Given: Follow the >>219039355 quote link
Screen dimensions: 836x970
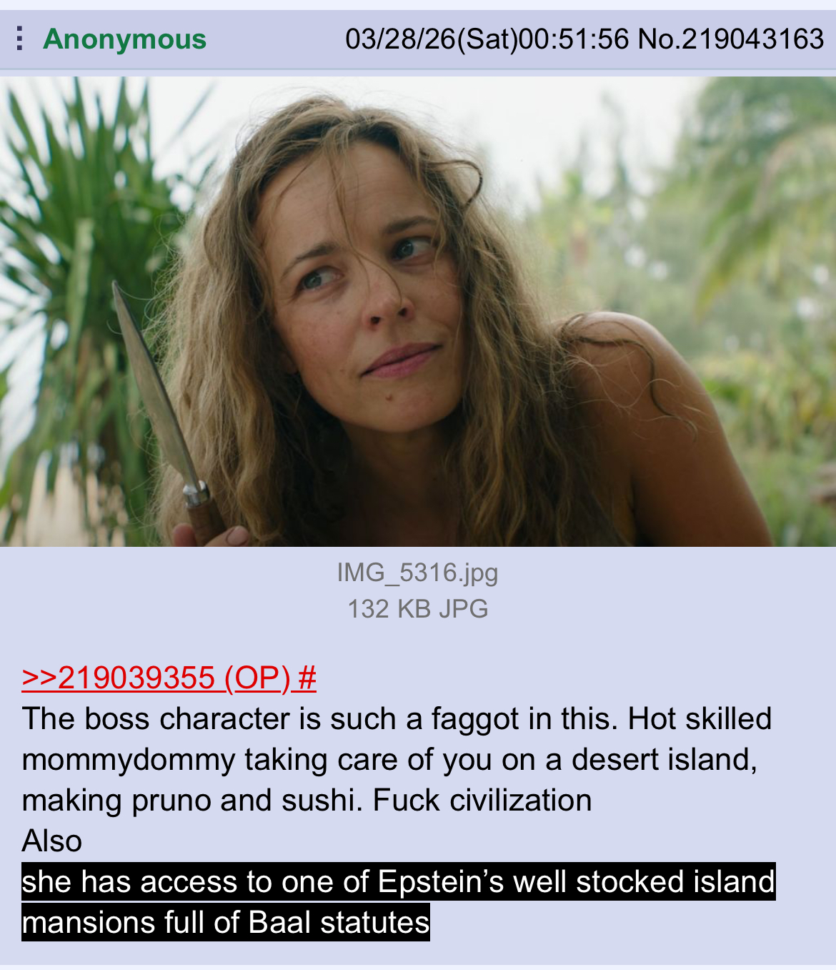Looking at the screenshot, I should (119, 678).
